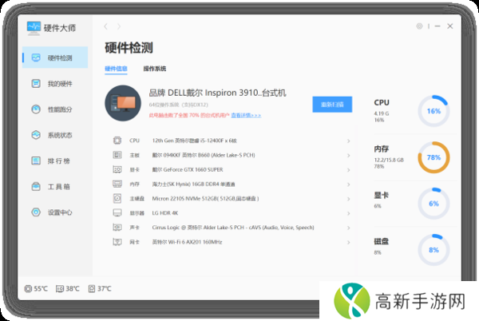
Task: Click the 硬件大师 app logo
Action: [34, 28]
